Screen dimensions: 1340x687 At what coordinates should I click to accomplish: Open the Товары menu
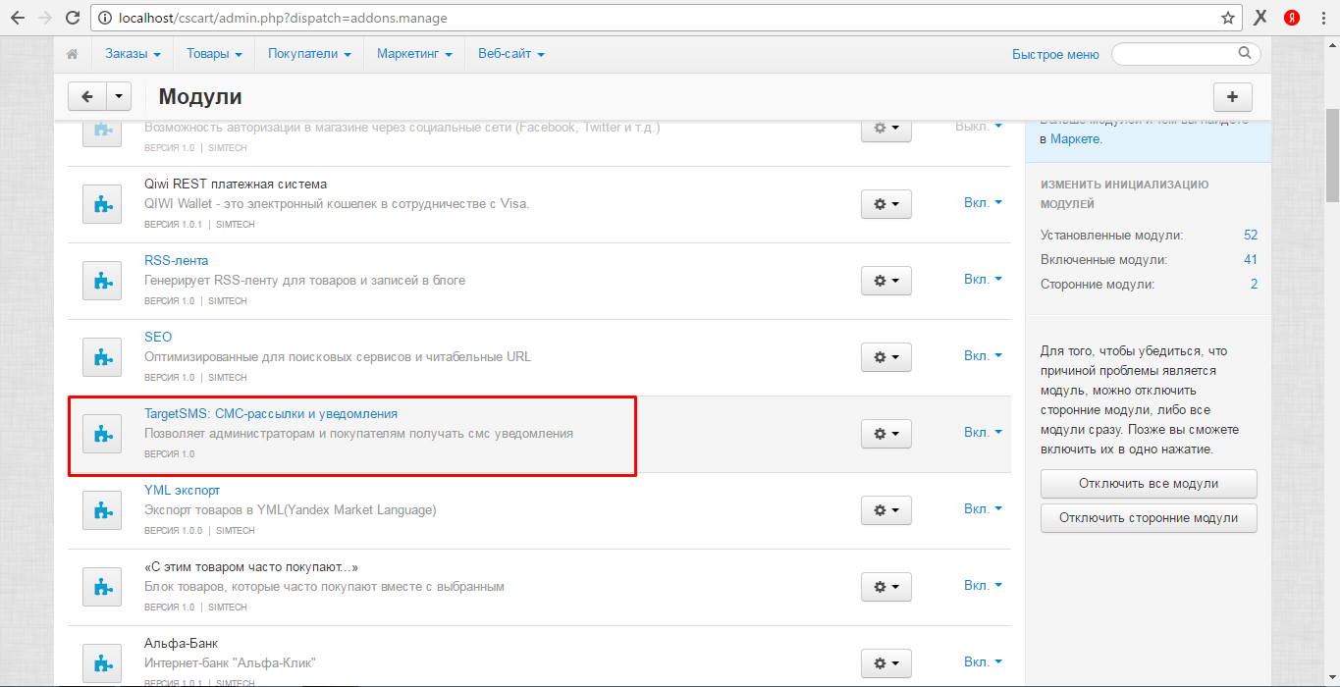(214, 54)
